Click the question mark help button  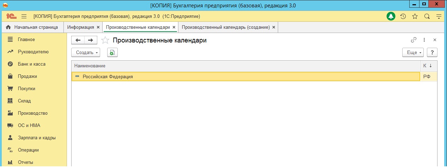[x=432, y=53]
